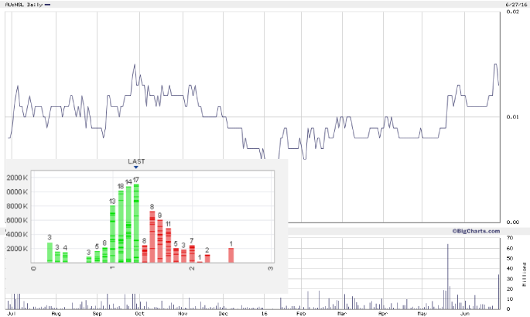Image resolution: width=530 pixels, height=317 pixels.
Task: Select the Feb label on the time axis
Action: tap(301, 314)
